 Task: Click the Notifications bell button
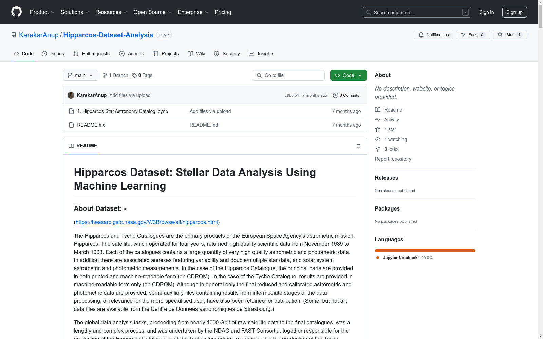pyautogui.click(x=433, y=35)
